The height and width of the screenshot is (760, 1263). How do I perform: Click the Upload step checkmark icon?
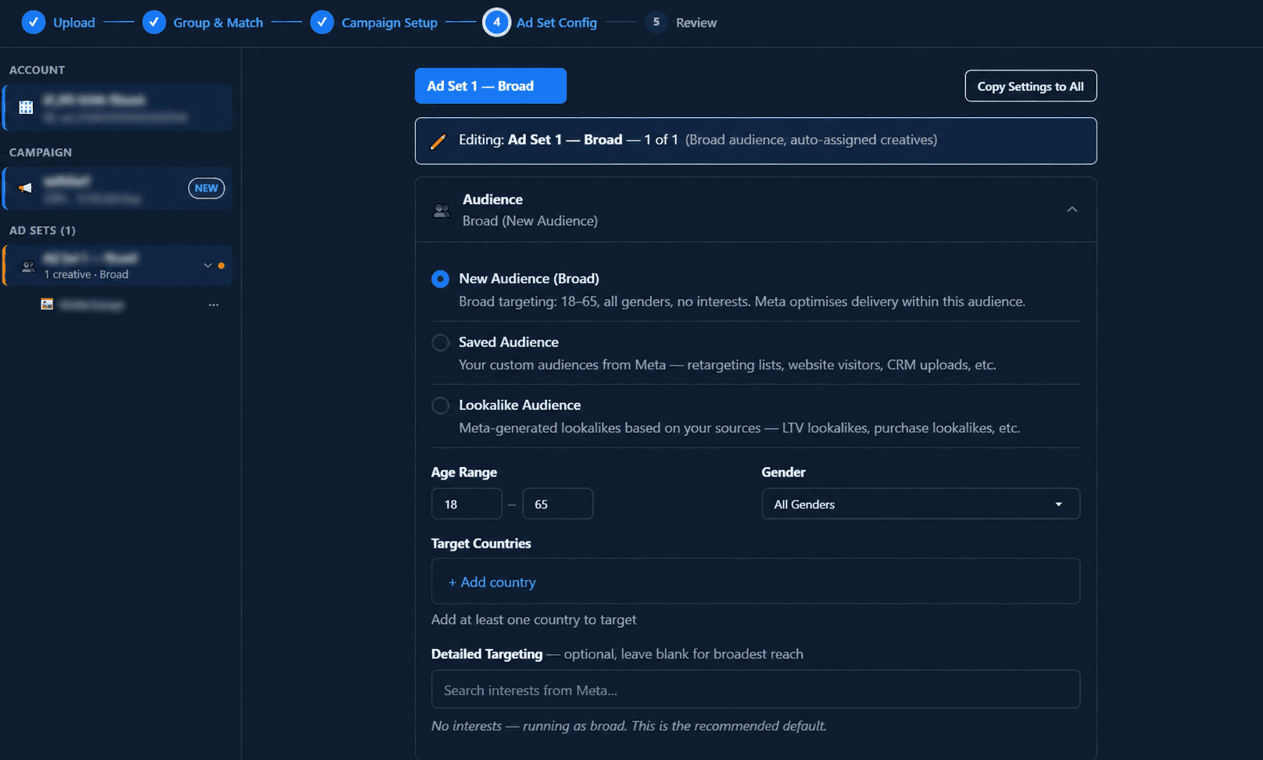click(x=33, y=23)
